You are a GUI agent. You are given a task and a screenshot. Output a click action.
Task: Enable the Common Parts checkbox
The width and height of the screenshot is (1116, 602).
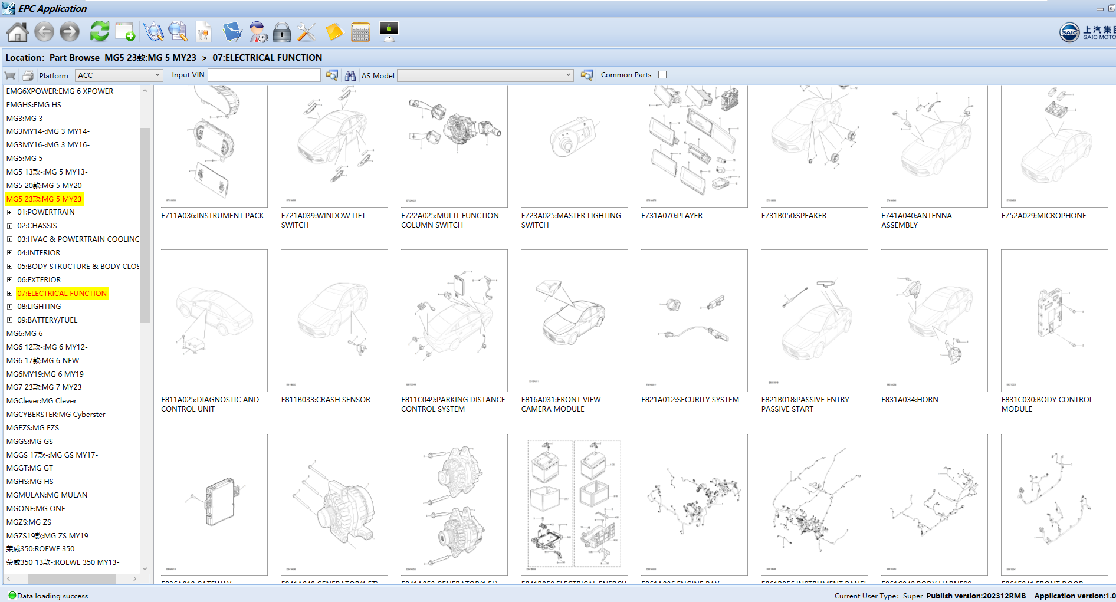pos(662,74)
